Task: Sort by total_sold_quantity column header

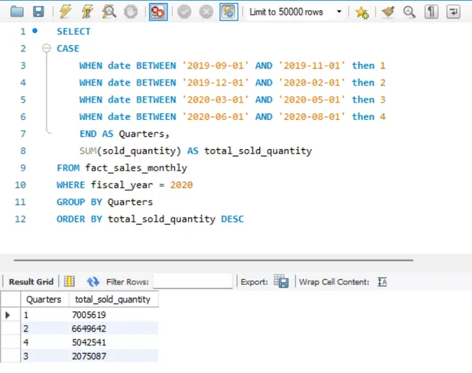Action: click(114, 299)
